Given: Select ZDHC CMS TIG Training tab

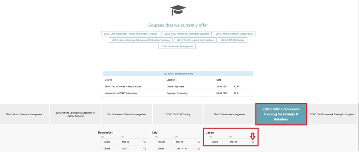Looking at the screenshot, I should point(178,114).
